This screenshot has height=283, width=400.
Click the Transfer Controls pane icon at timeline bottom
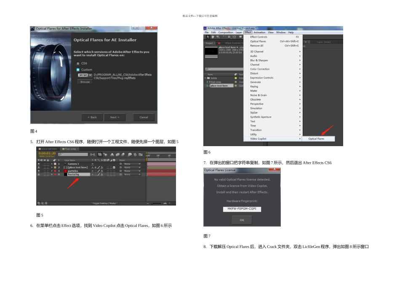pyautogui.click(x=43, y=203)
